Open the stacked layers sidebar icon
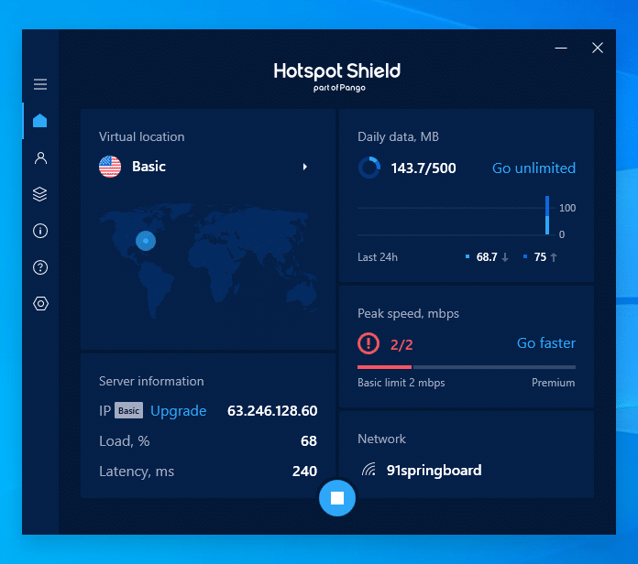 [x=40, y=194]
